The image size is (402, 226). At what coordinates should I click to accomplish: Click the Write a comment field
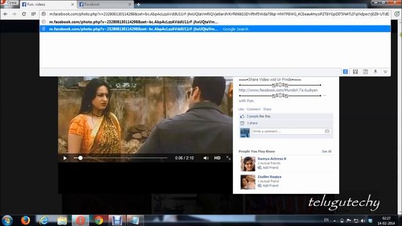point(288,131)
